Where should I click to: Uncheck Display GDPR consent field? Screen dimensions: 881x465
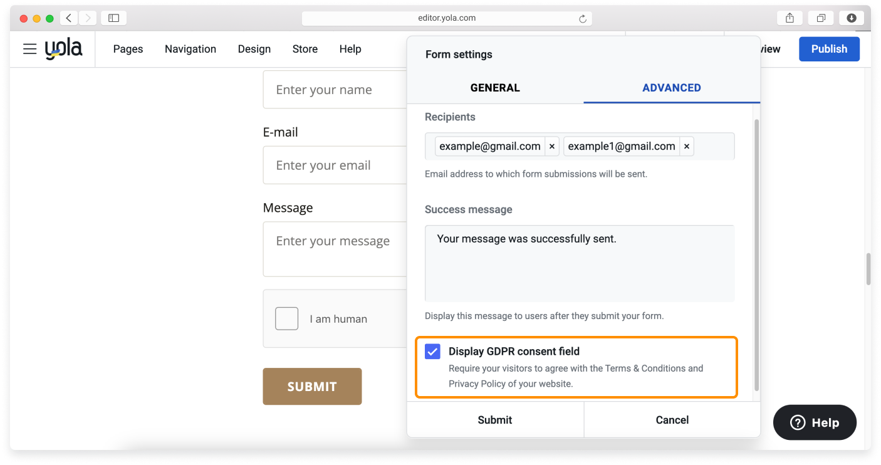tap(432, 352)
